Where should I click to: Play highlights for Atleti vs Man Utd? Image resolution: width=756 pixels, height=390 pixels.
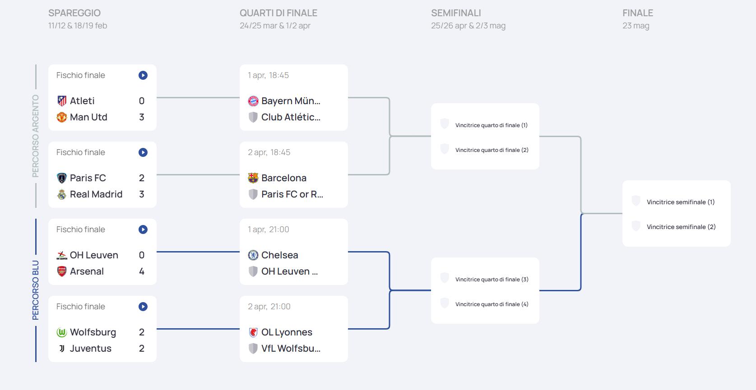pyautogui.click(x=143, y=75)
